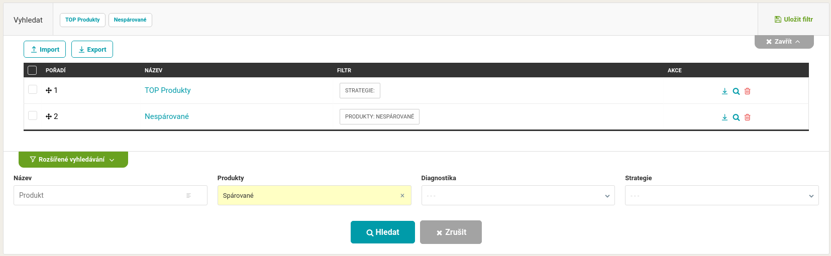The width and height of the screenshot is (831, 256).
Task: Click the move handle of row 2
Action: pyautogui.click(x=49, y=116)
